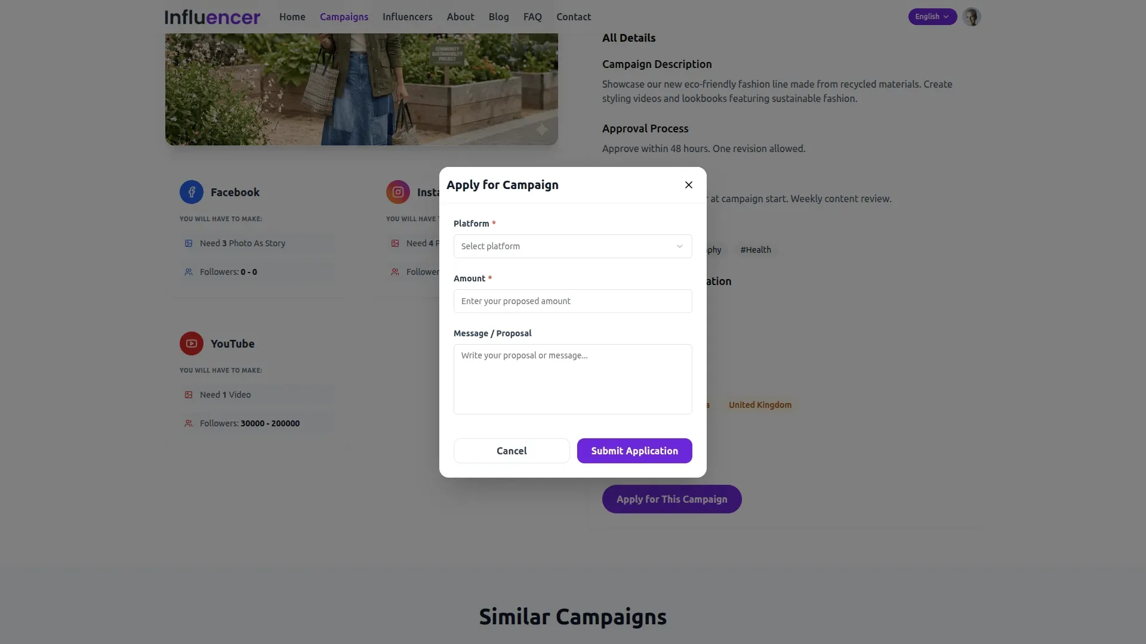
Task: Click the photo icon beside Need 3 Photo As Story
Action: [x=189, y=243]
